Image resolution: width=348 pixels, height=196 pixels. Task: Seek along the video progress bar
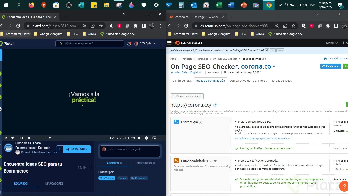(x=71, y=138)
